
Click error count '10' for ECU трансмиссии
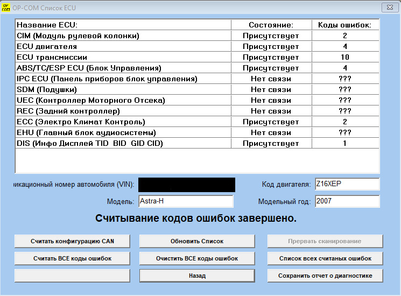pyautogui.click(x=345, y=57)
